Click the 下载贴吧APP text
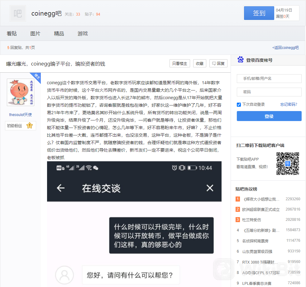Viewport: 306px width, 287px height. coord(247,159)
